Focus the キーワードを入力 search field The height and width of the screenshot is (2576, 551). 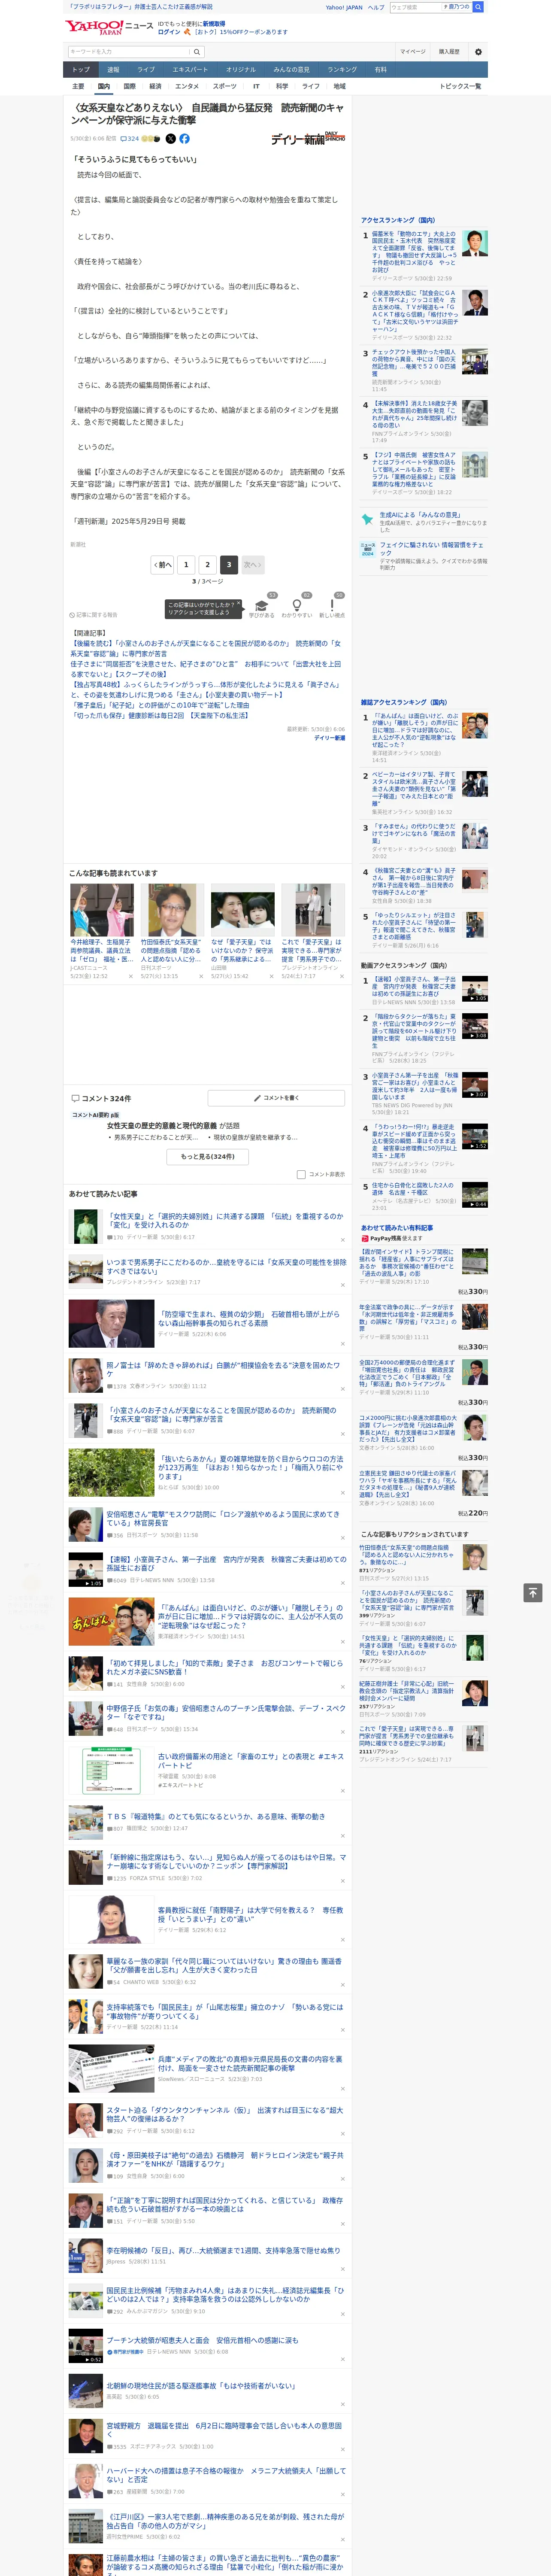click(x=129, y=52)
